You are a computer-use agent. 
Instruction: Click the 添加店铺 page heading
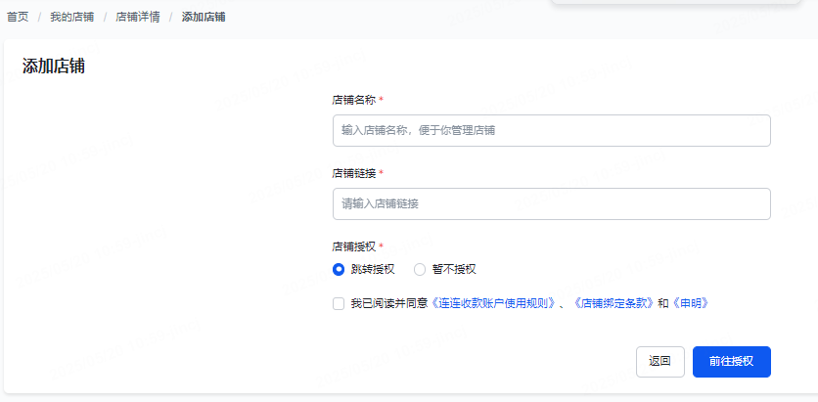click(53, 67)
